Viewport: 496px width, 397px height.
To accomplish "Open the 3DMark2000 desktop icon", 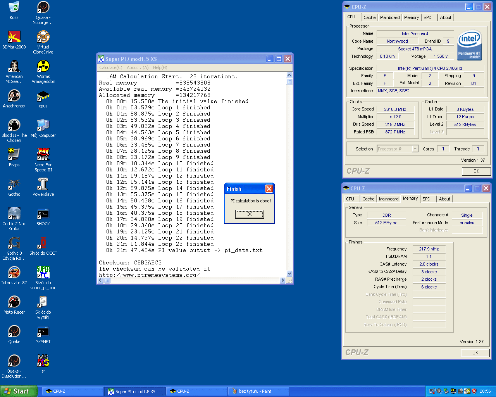I will [x=14, y=40].
